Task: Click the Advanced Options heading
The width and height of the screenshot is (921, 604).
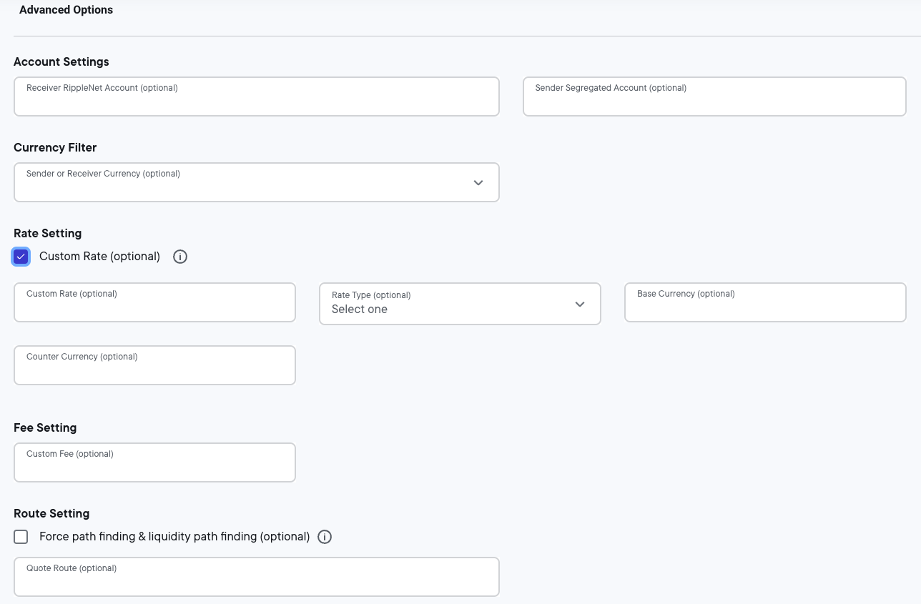Action: [66, 10]
